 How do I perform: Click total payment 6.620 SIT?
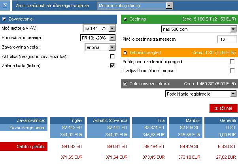[227, 146]
